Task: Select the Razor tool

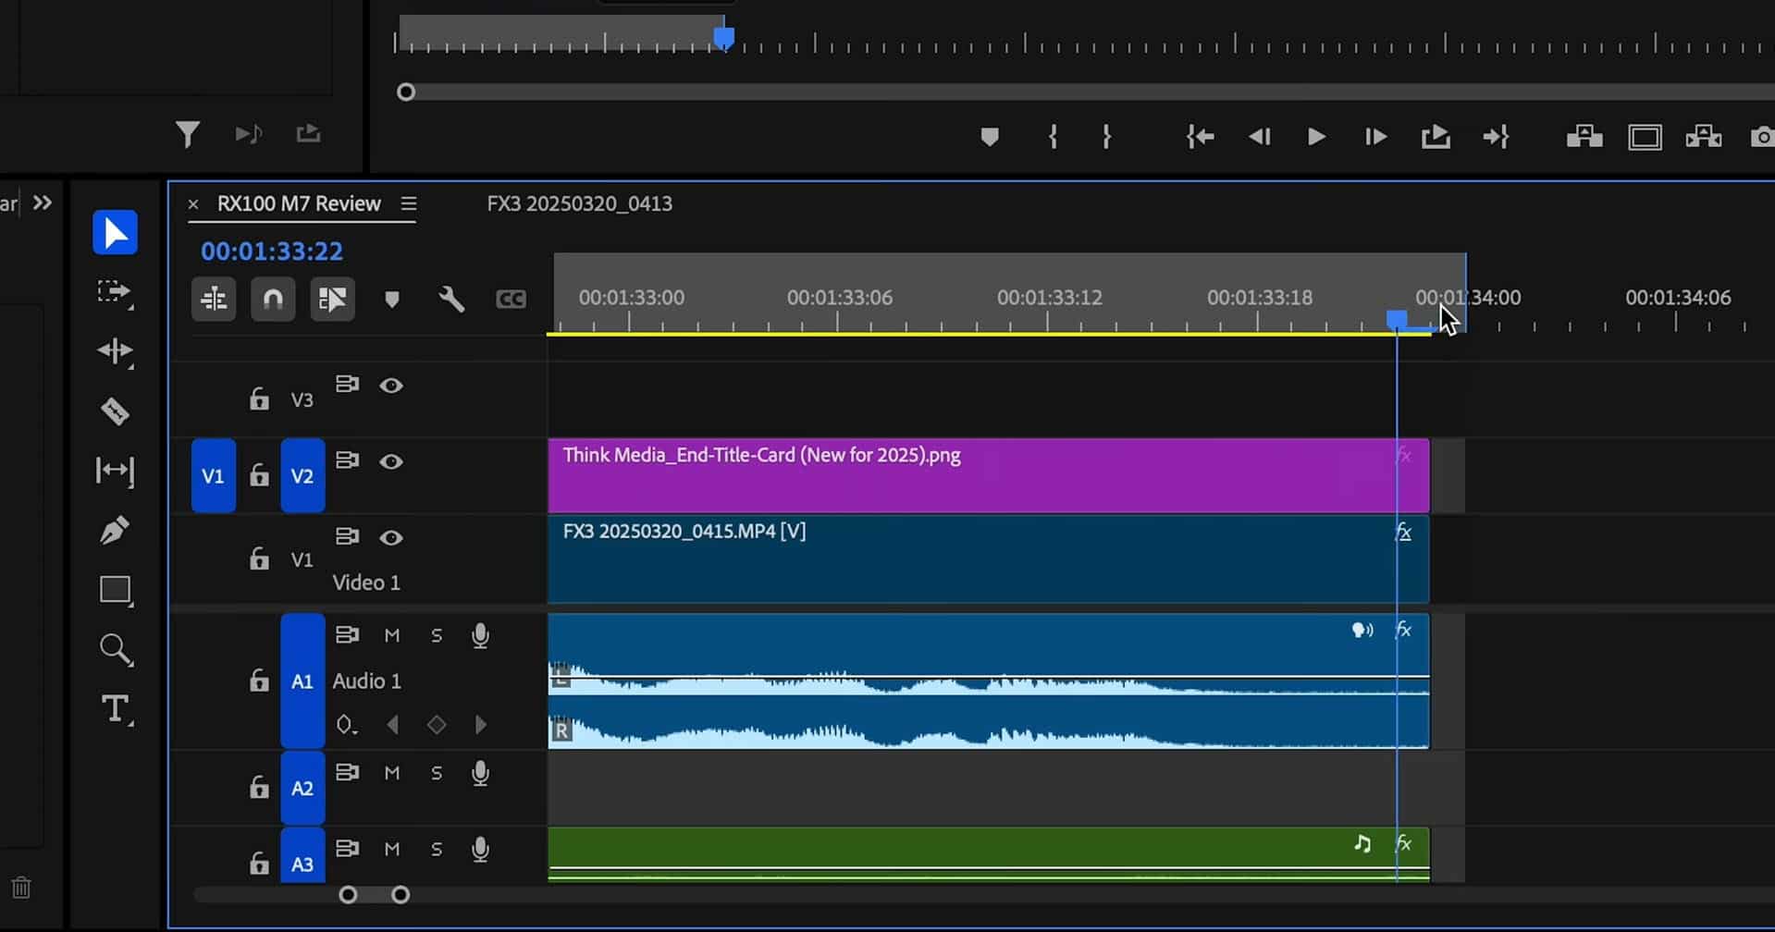Action: pos(115,411)
